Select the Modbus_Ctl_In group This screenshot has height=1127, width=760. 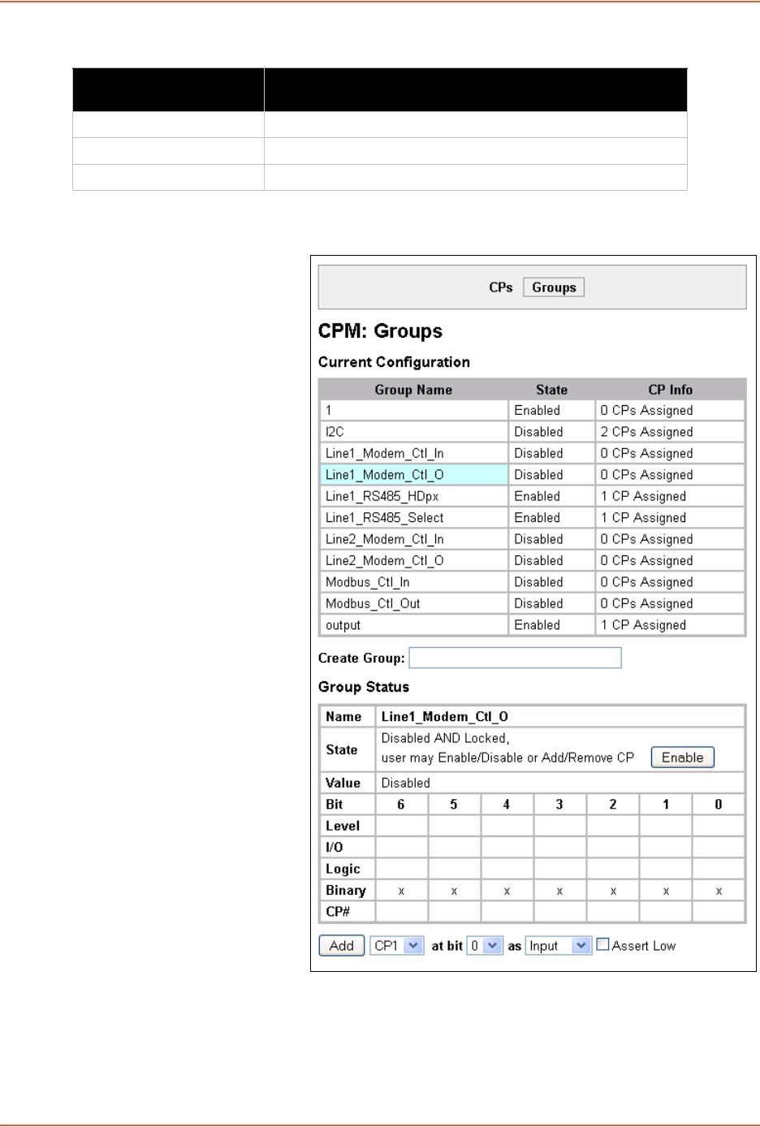click(367, 582)
